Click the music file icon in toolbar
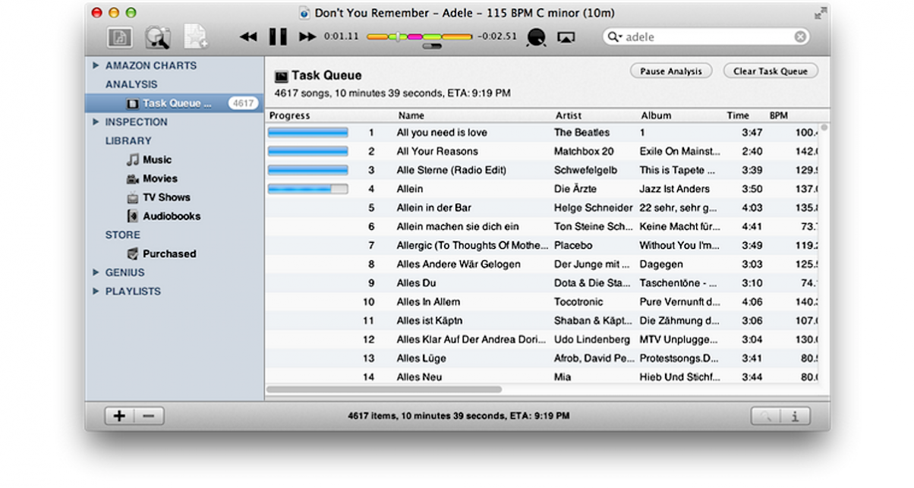This screenshot has height=488, width=914. tap(119, 36)
